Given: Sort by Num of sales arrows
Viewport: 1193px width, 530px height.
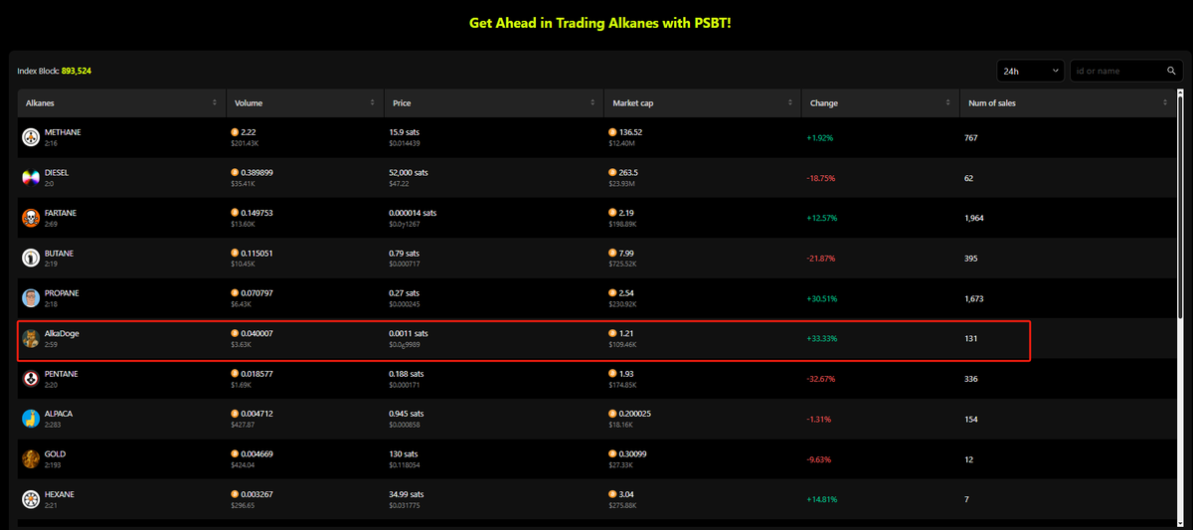Looking at the screenshot, I should [1166, 103].
